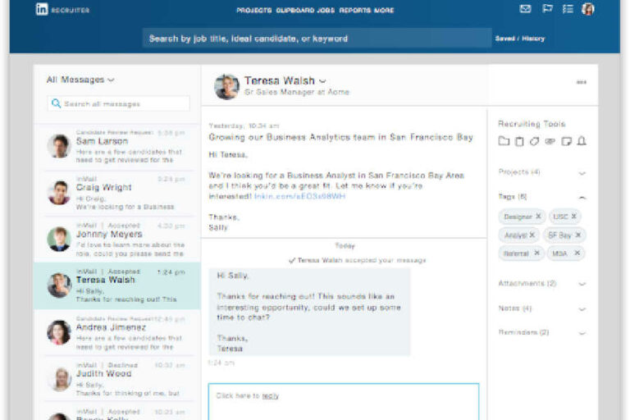Click Sam Larson's profile photo
Screen dimensions: 630x420
pyautogui.click(x=59, y=146)
